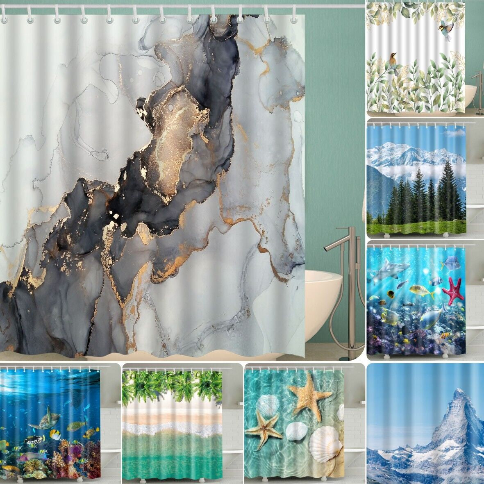The image size is (484, 484).
Task: View the snowy mountain forest curtain
Action: pyautogui.click(x=422, y=180)
